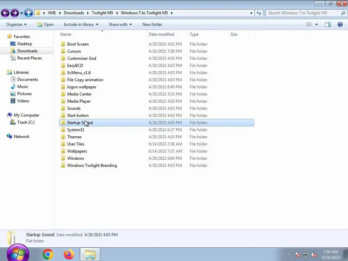Click the search magnifier icon

[343, 13]
